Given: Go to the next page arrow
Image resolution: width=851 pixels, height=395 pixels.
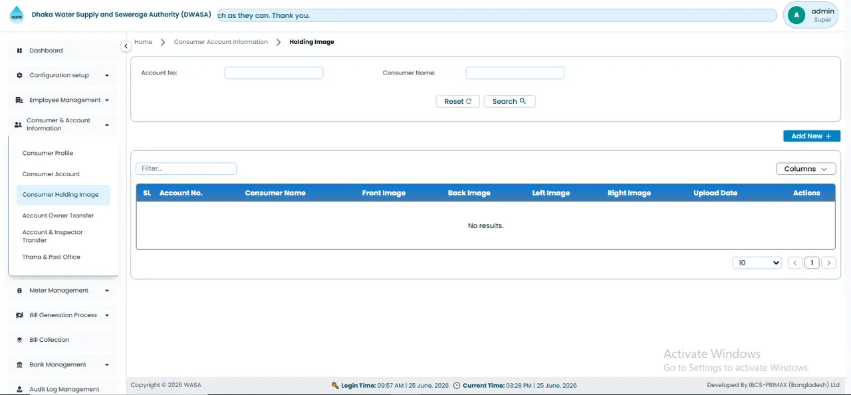Looking at the screenshot, I should click(828, 263).
